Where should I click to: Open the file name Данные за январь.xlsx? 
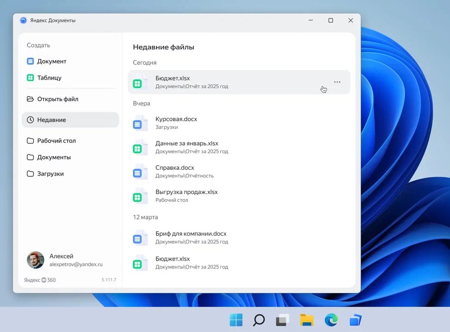(187, 143)
